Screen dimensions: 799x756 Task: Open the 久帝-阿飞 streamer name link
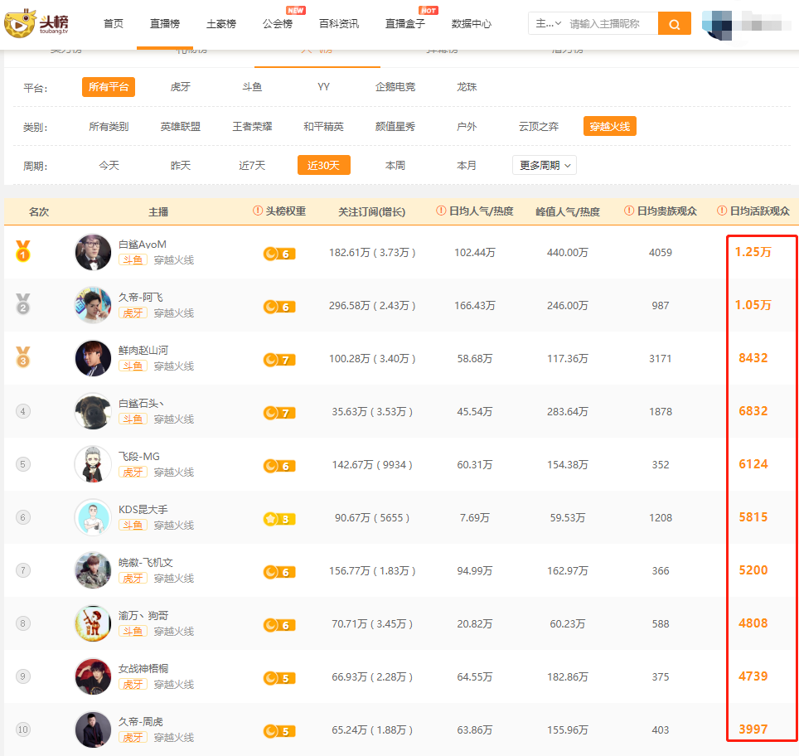point(141,298)
